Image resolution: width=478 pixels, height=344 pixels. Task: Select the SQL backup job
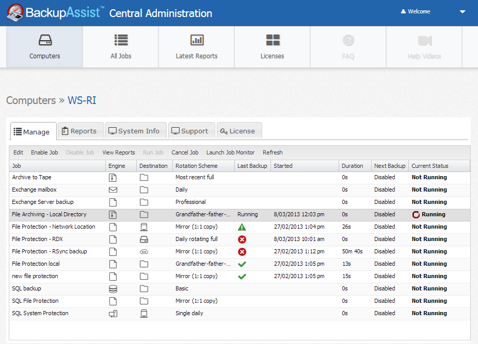(x=240, y=289)
